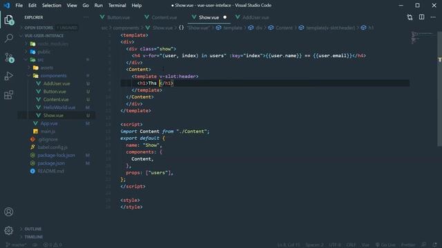Switch to the Content.vue tab
The width and height of the screenshot is (442, 248).
point(164,17)
